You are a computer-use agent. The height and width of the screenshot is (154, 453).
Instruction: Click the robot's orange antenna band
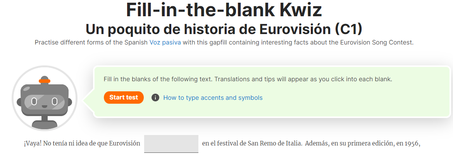tap(45, 81)
